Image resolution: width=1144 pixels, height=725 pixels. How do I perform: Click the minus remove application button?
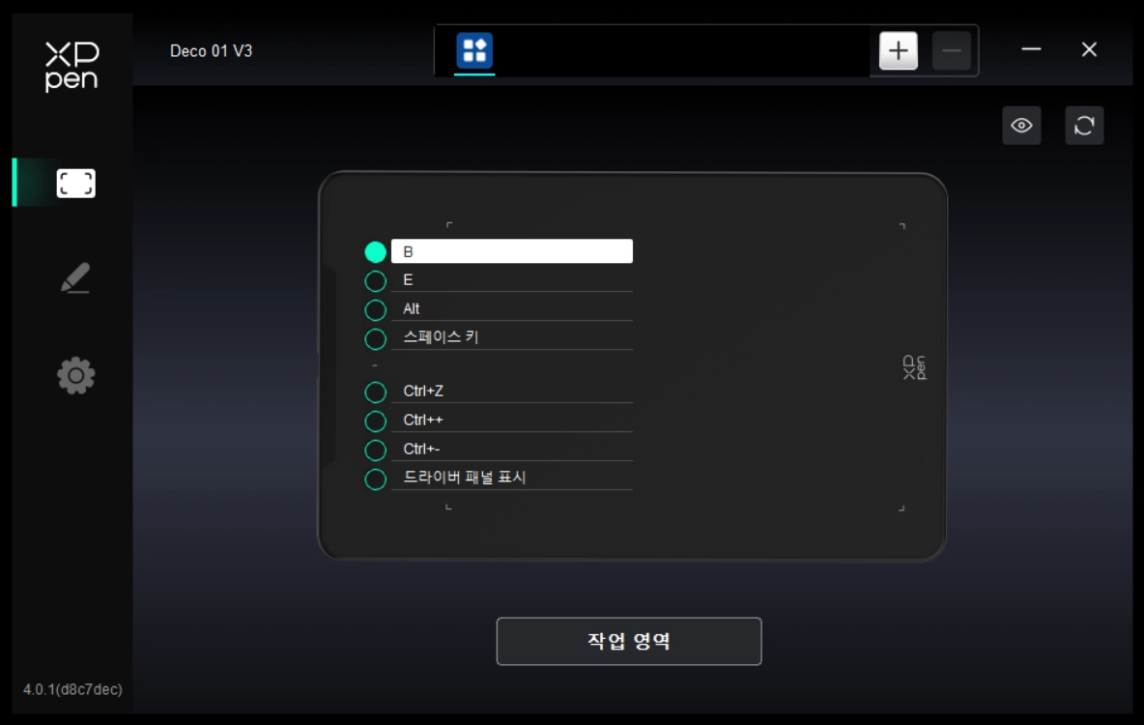point(952,50)
